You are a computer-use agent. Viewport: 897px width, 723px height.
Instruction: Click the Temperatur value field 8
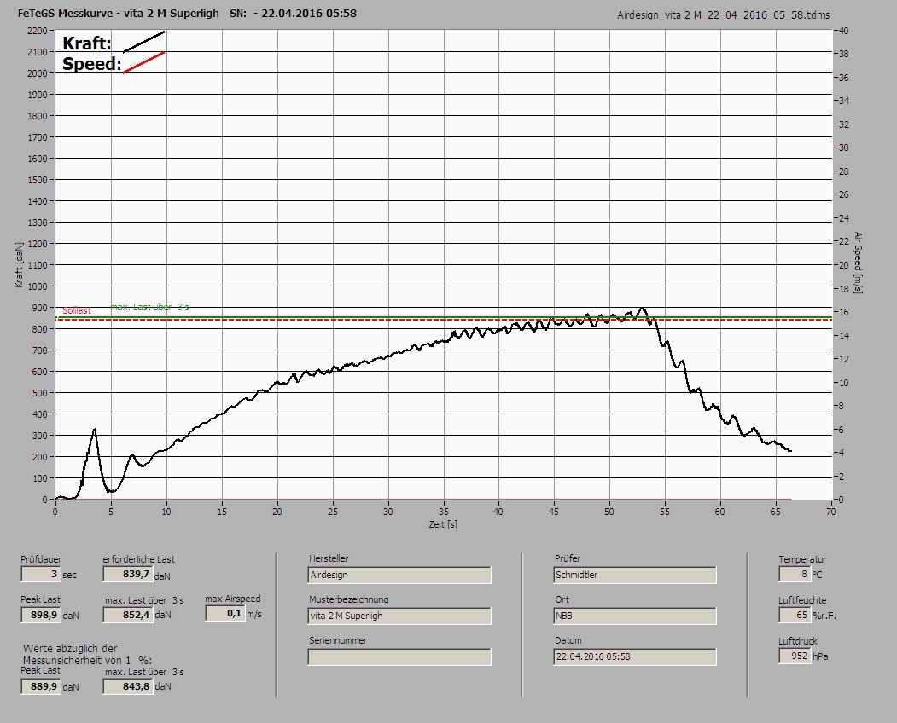point(794,574)
